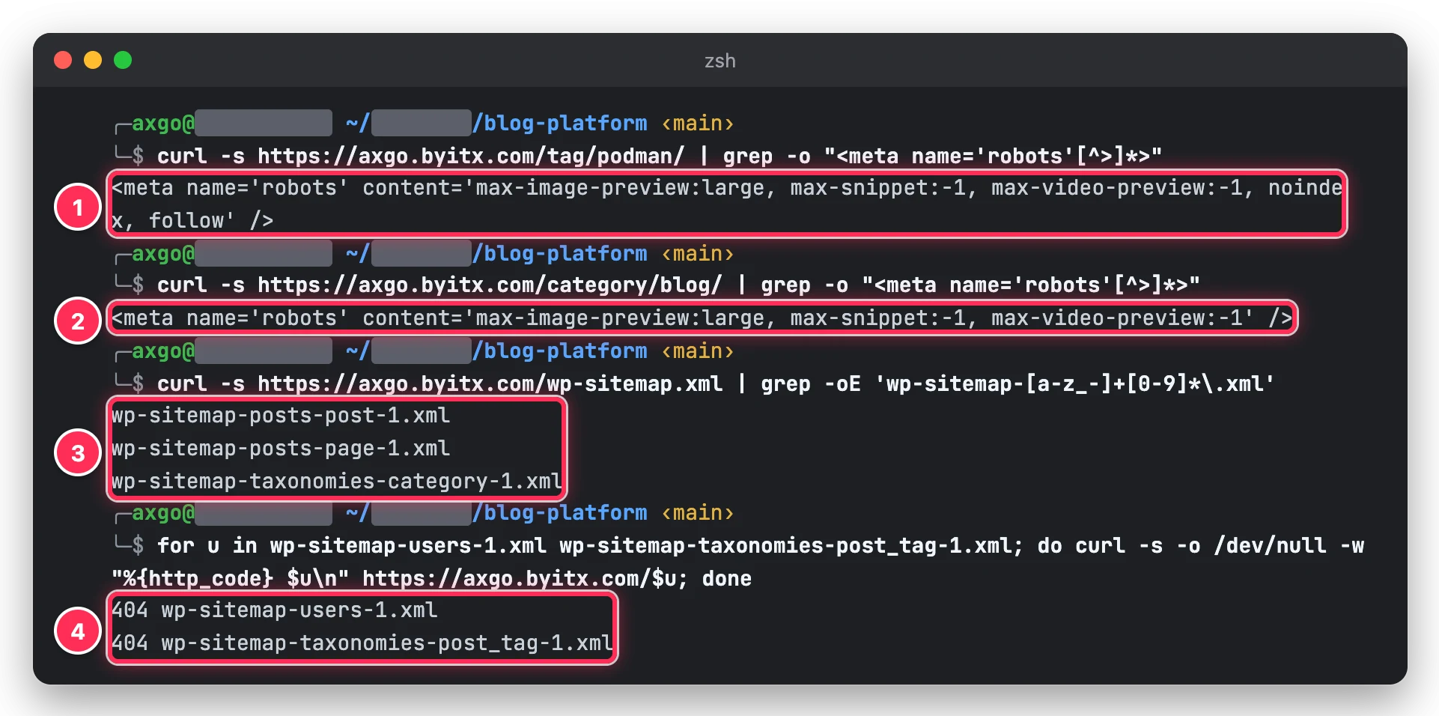
Task: Click the "%{http_code} $u\n" format string
Action: [230, 578]
